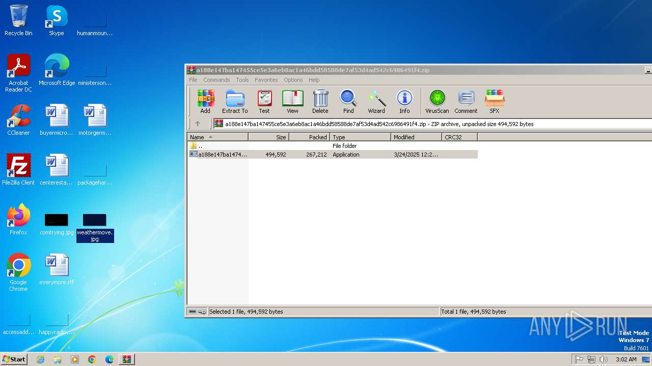The image size is (652, 366).
Task: Click WinRAR taskbar button
Action: pyautogui.click(x=126, y=359)
